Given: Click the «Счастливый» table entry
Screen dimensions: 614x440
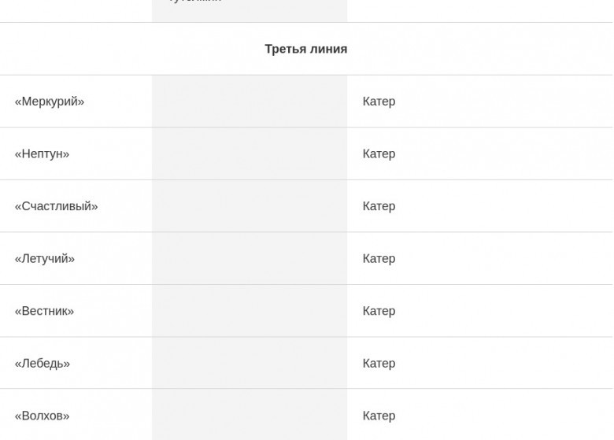Looking at the screenshot, I should (x=57, y=206).
